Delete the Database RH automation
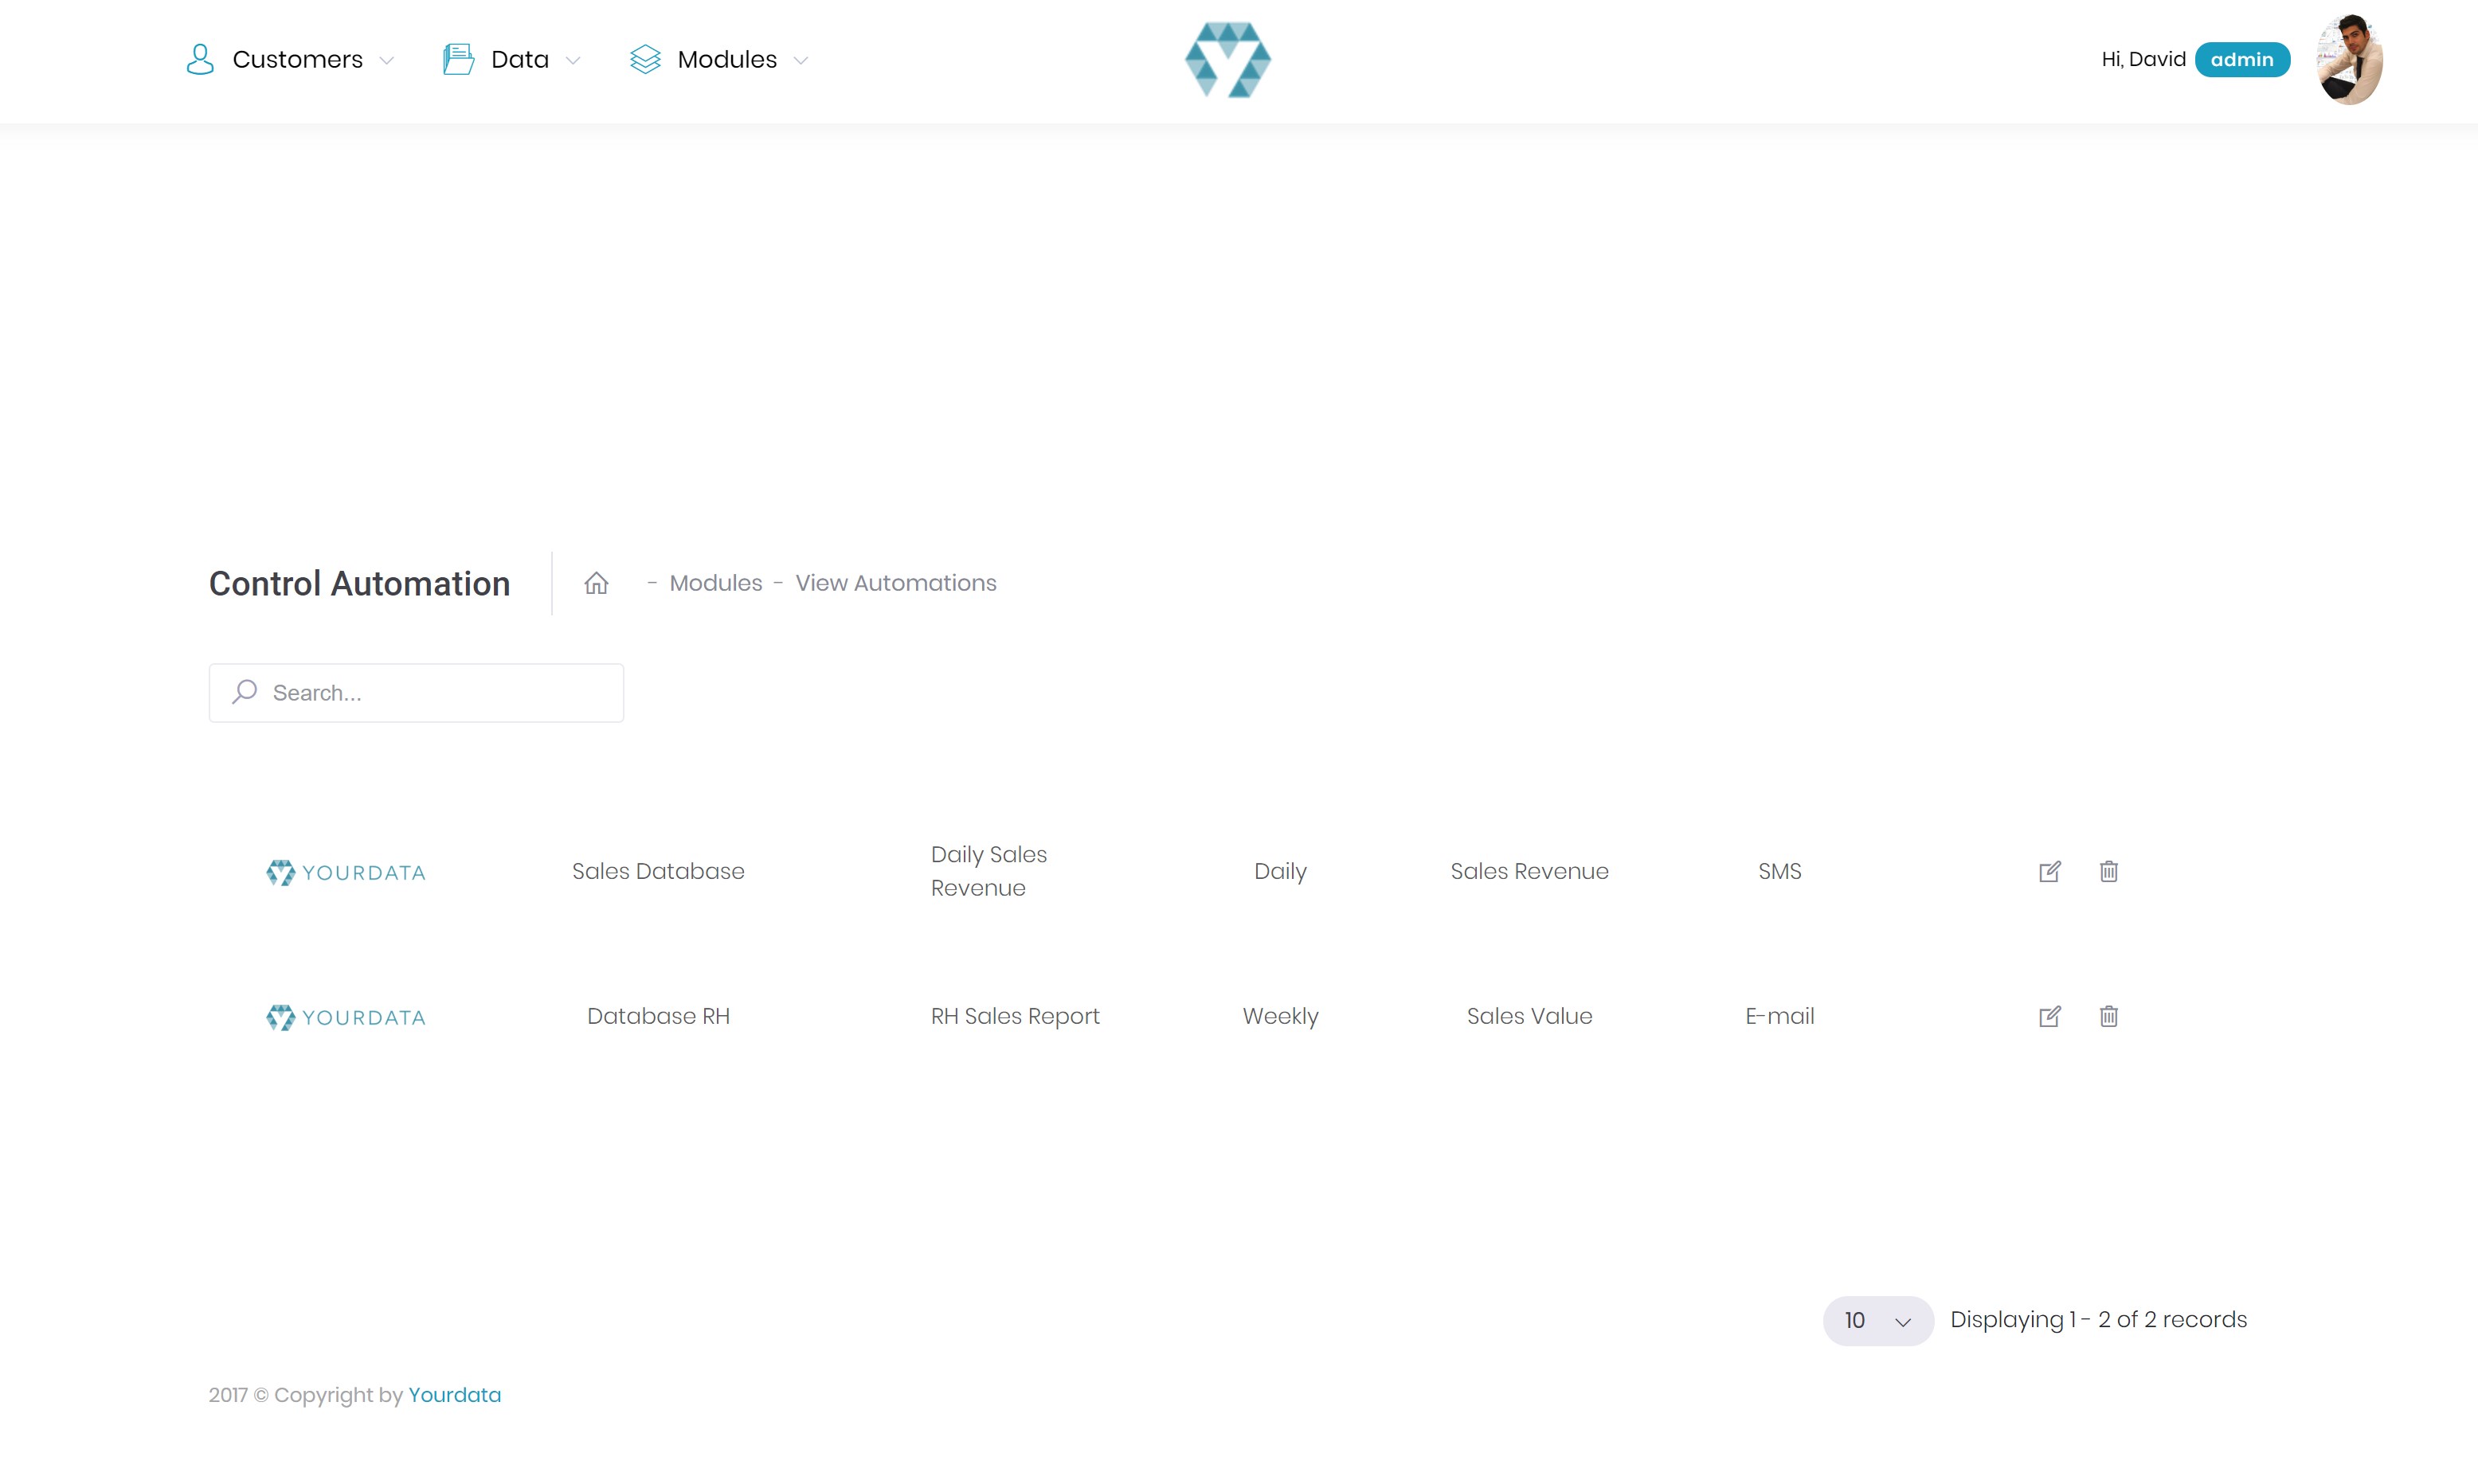2478x1484 pixels. tap(2108, 1016)
